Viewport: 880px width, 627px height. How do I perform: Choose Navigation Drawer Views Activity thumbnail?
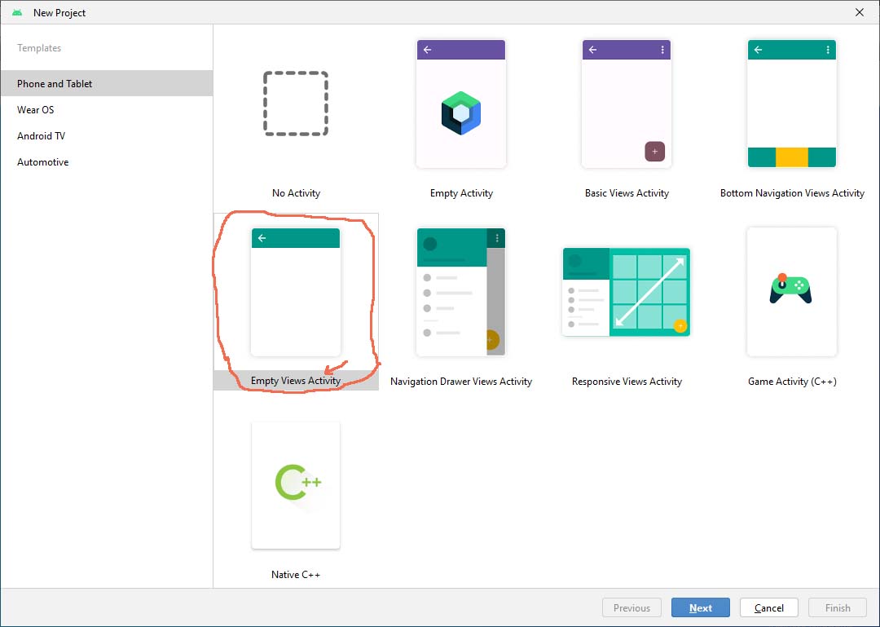pyautogui.click(x=461, y=292)
